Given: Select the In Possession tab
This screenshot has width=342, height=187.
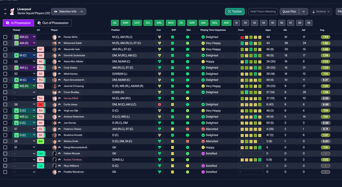Looking at the screenshot, I should click(18, 23).
